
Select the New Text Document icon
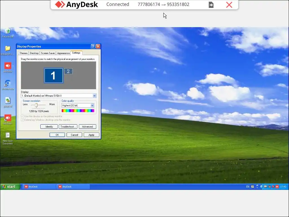8,138
